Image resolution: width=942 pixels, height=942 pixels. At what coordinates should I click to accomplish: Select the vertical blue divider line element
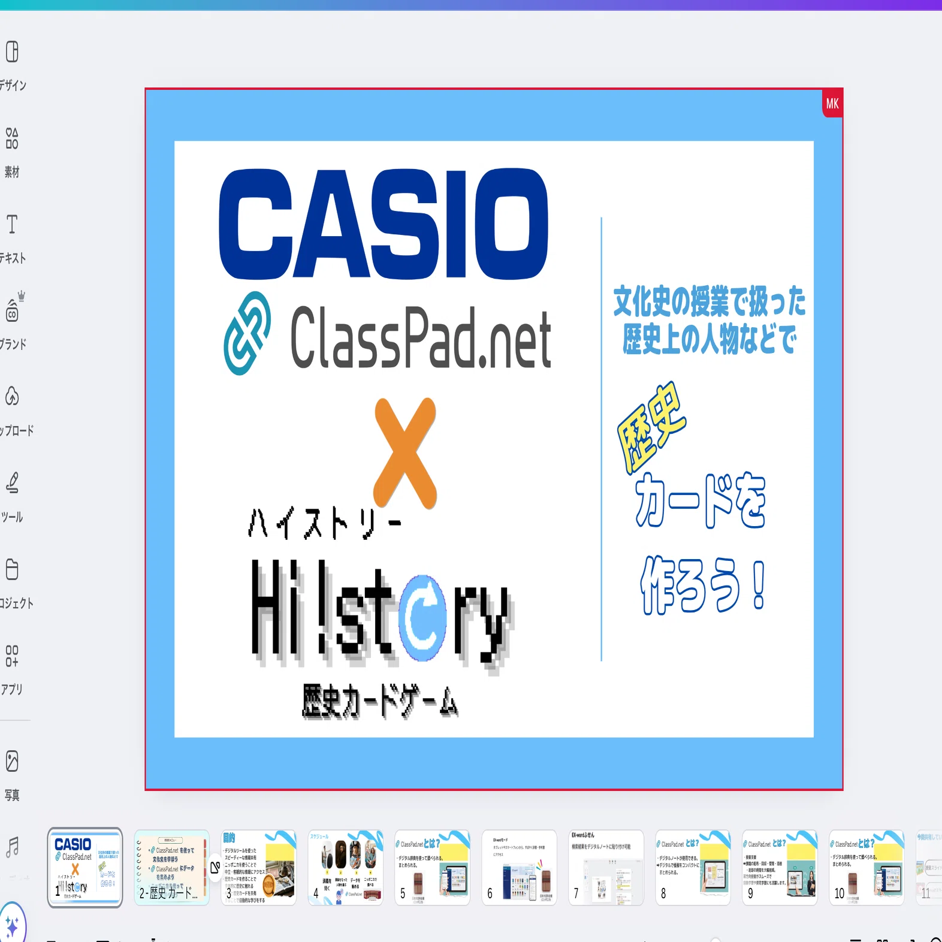tap(601, 439)
